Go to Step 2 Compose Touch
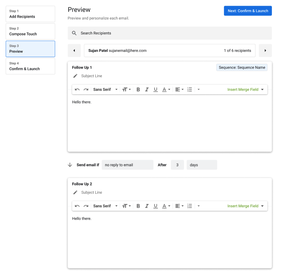The image size is (298, 271). pos(30,31)
